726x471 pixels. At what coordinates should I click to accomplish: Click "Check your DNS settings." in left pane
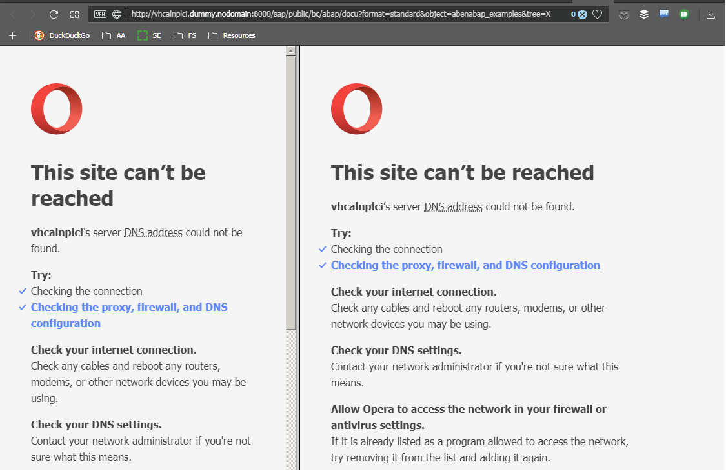pyautogui.click(x=96, y=425)
